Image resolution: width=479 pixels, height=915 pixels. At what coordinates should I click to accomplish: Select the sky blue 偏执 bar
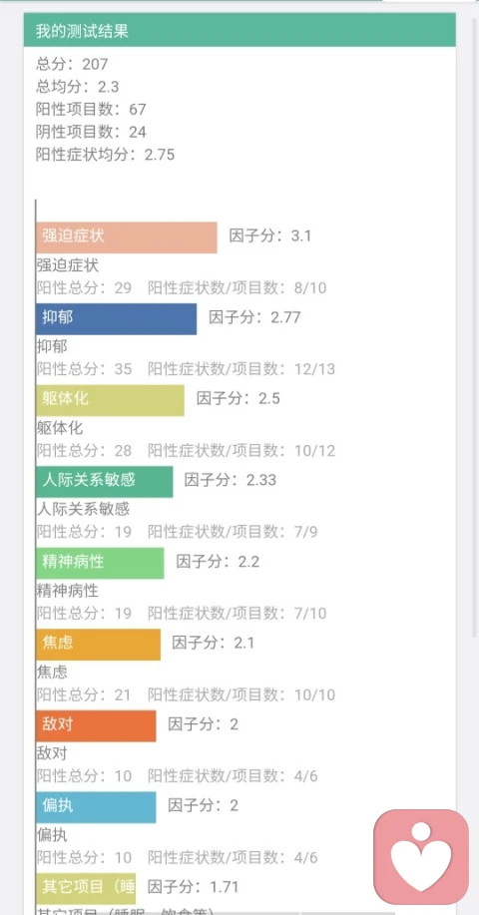click(x=96, y=807)
